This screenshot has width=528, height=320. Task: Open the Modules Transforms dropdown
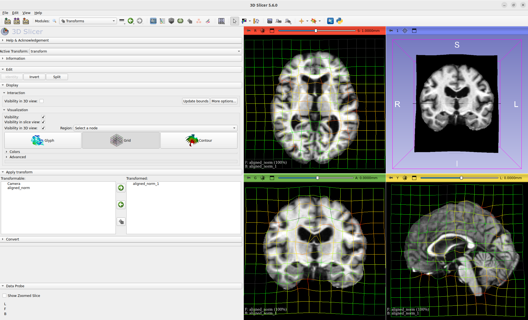pyautogui.click(x=88, y=21)
